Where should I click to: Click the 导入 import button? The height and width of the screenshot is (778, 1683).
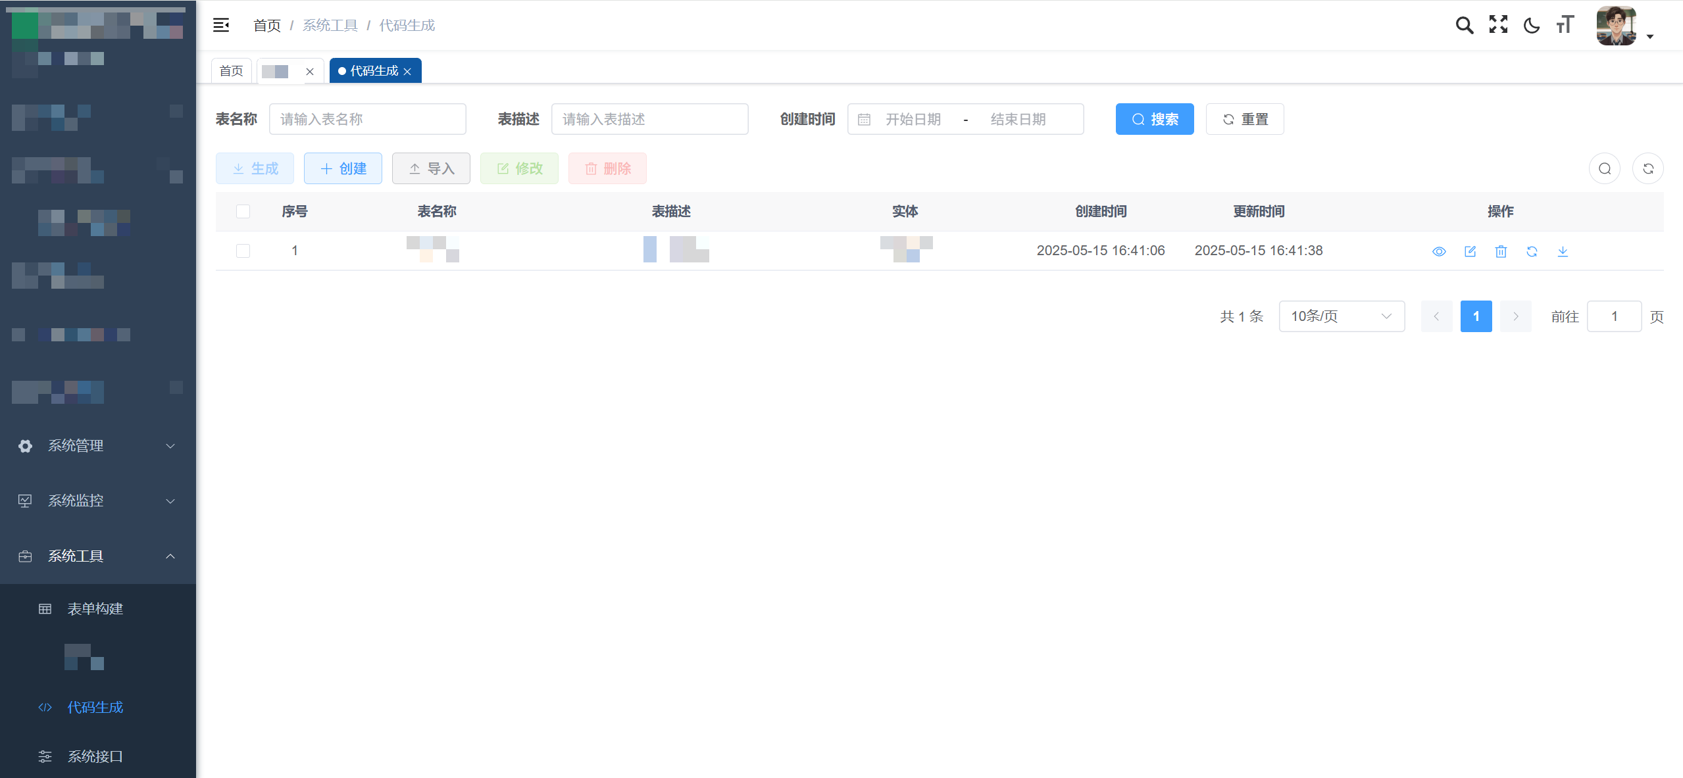click(431, 168)
